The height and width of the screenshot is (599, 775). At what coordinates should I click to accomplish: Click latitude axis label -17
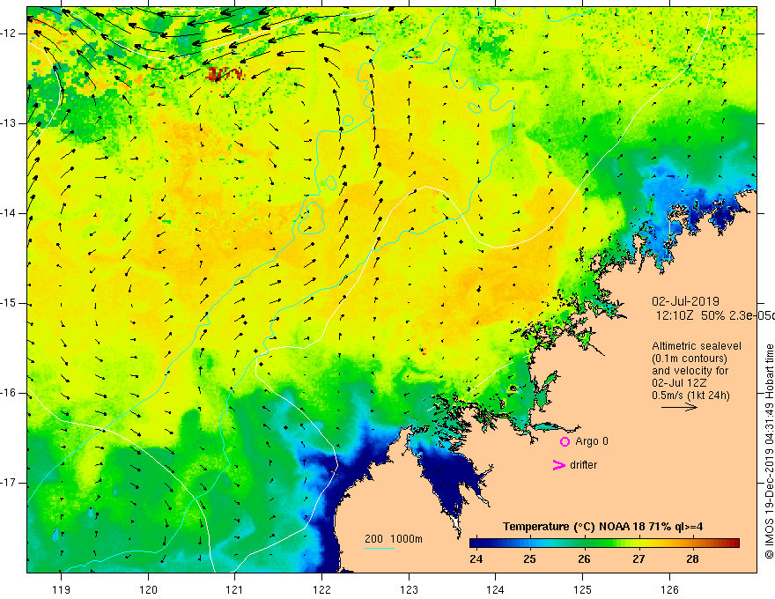(x=9, y=483)
